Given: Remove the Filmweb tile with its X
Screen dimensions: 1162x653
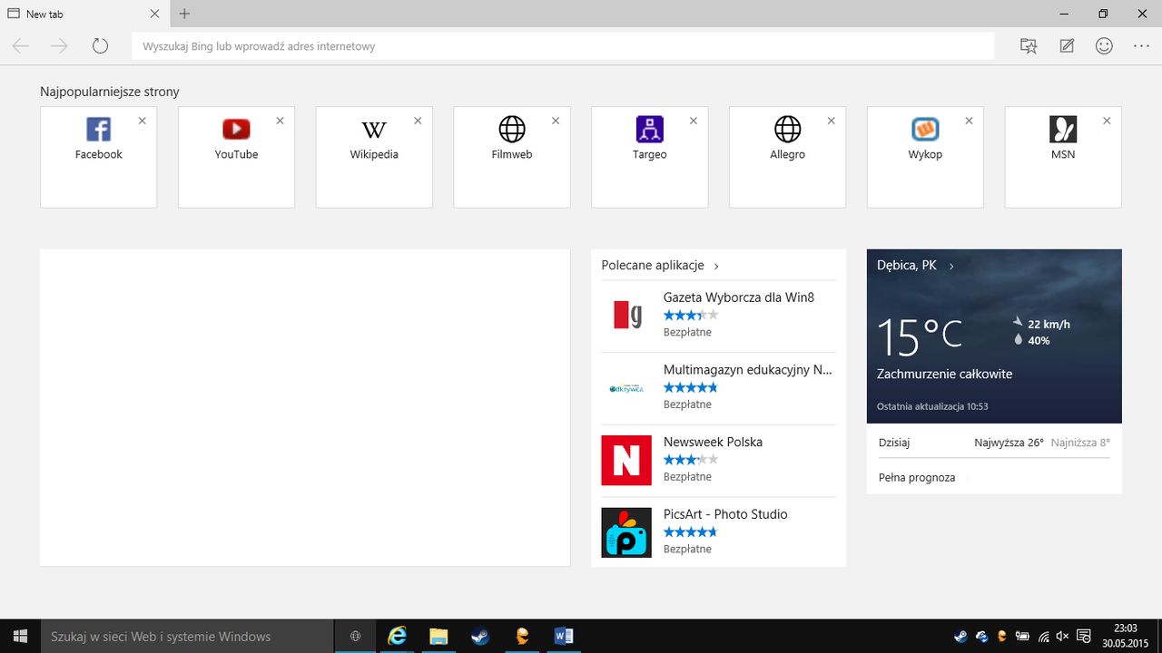Looking at the screenshot, I should 556,121.
